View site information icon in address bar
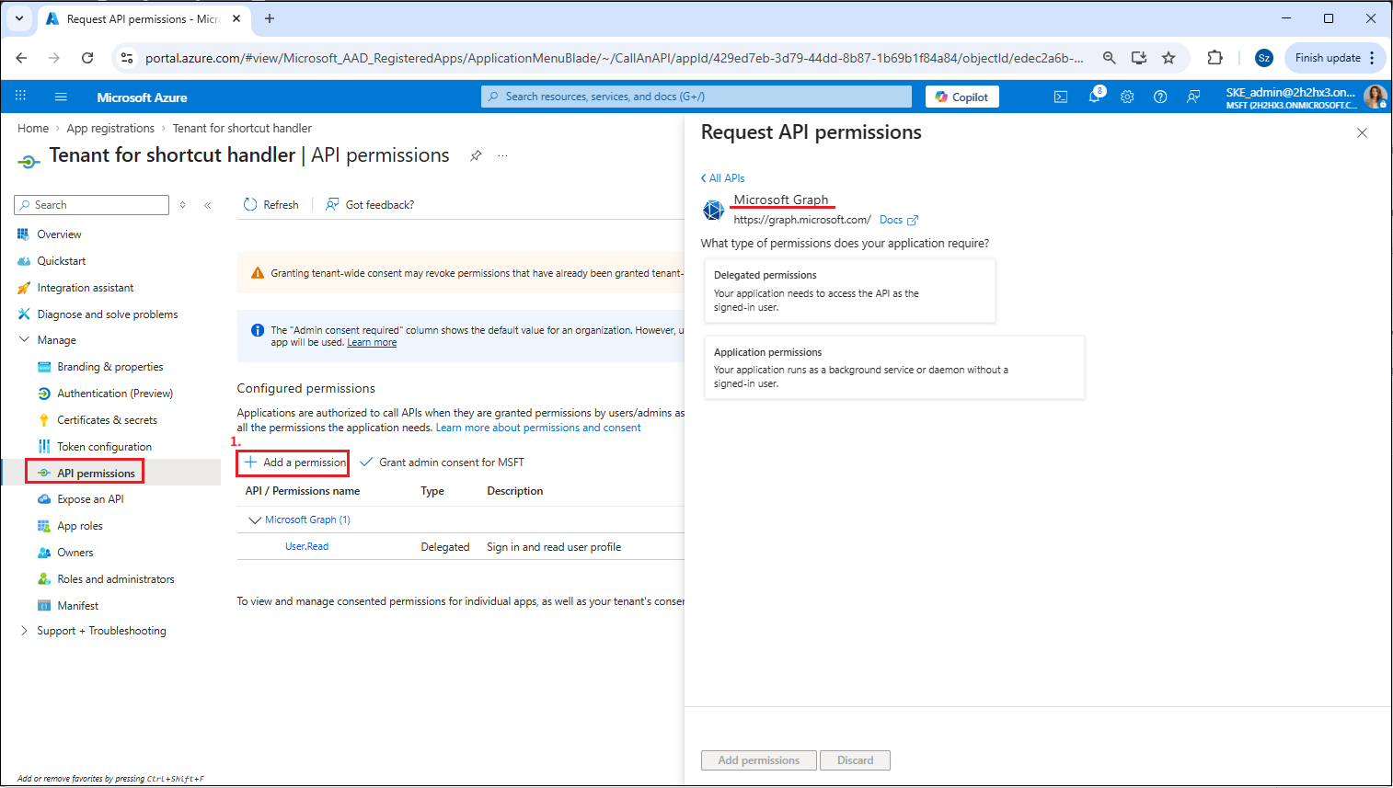 pyautogui.click(x=127, y=58)
